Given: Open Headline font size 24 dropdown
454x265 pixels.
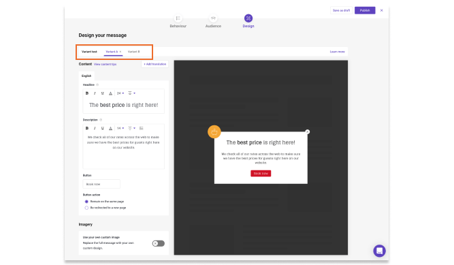Looking at the screenshot, I should click(120, 93).
